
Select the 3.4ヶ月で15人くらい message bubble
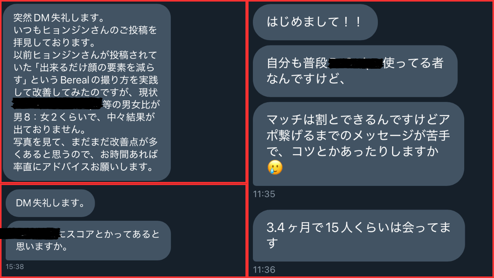tap(359, 236)
